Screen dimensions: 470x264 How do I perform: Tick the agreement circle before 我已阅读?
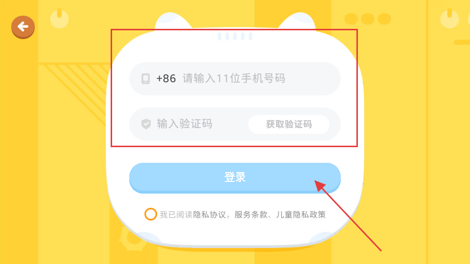150,214
